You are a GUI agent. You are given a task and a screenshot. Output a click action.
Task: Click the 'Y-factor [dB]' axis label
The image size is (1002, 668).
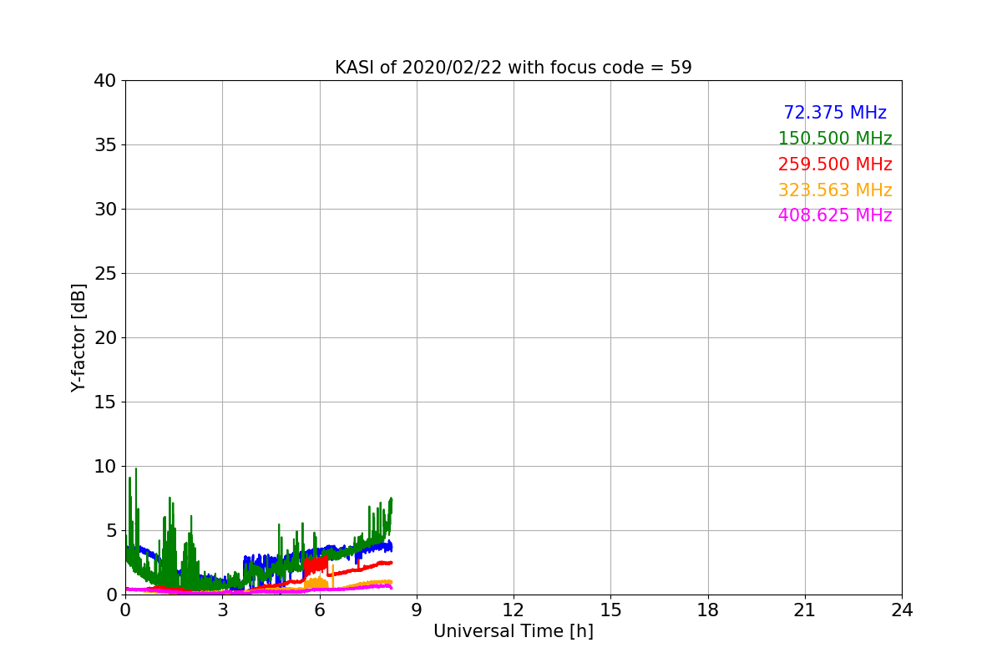tap(78, 337)
